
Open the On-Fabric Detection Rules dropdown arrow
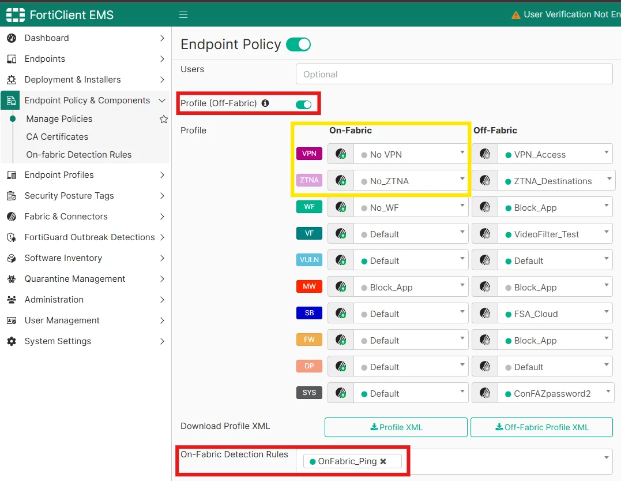[607, 457]
